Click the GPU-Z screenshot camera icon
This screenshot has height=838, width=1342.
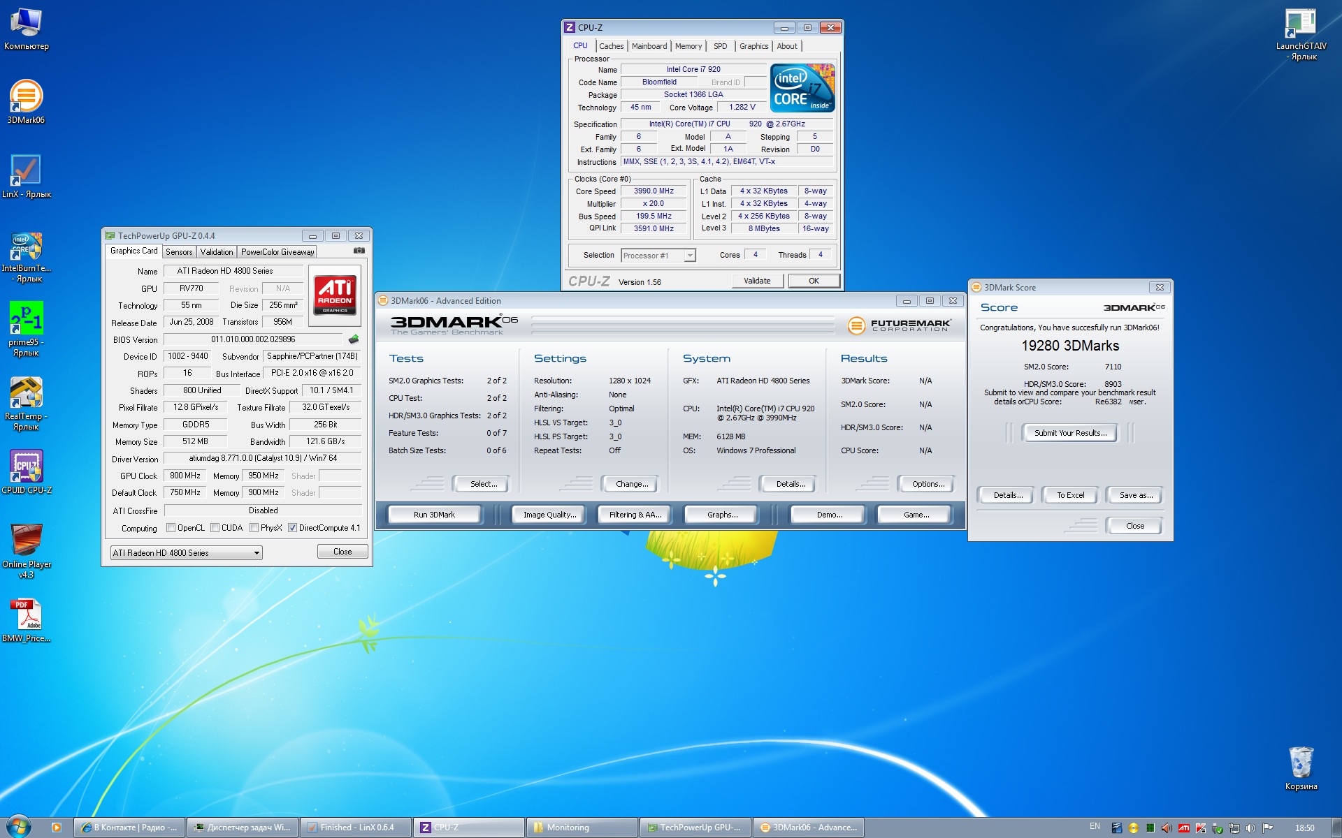(359, 251)
